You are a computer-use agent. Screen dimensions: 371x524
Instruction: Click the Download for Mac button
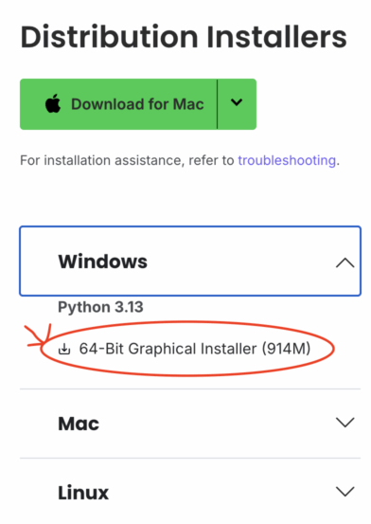click(x=118, y=104)
